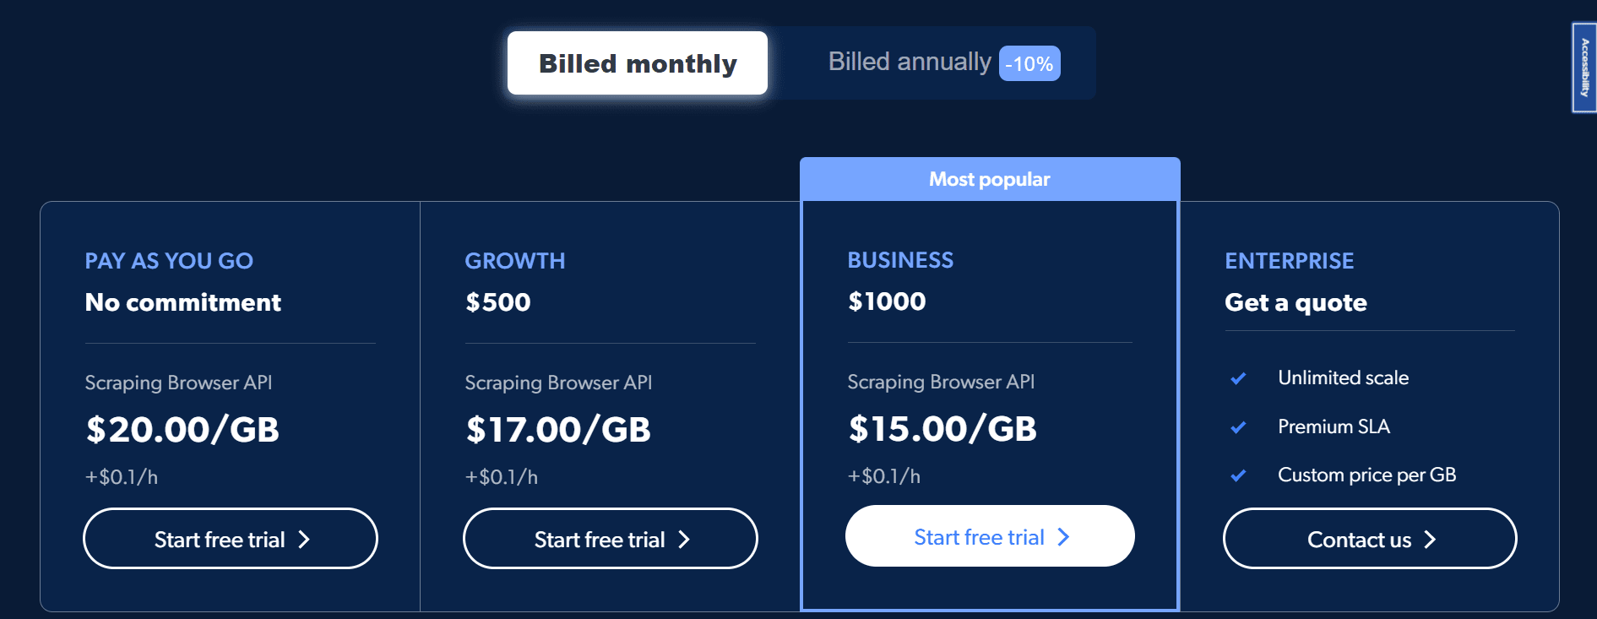This screenshot has height=619, width=1597.
Task: Start free trial for Business plan
Action: coord(990,536)
